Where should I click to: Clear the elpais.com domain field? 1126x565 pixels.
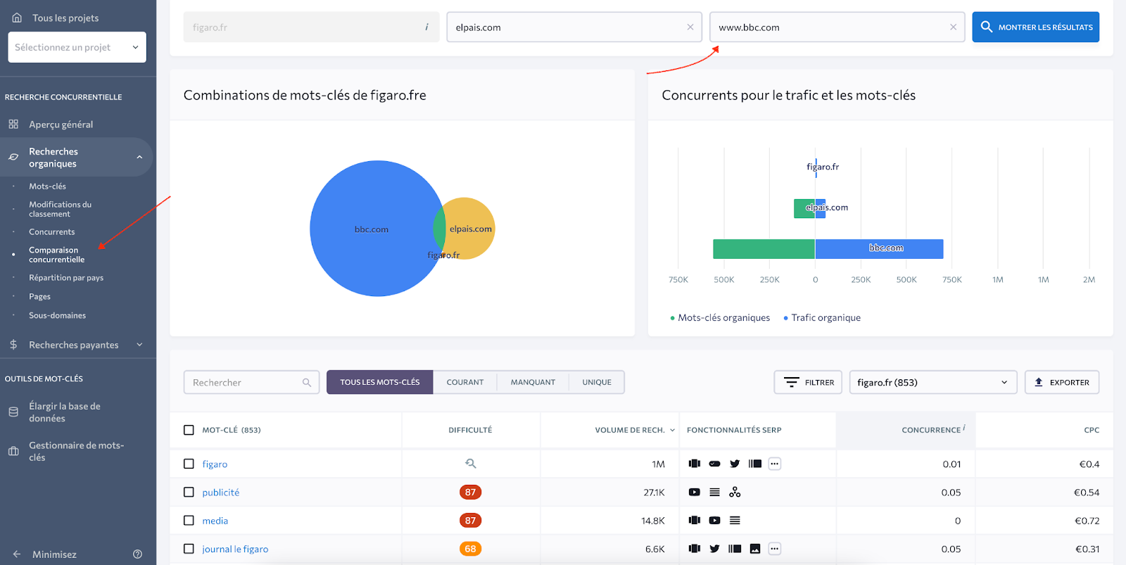(690, 27)
